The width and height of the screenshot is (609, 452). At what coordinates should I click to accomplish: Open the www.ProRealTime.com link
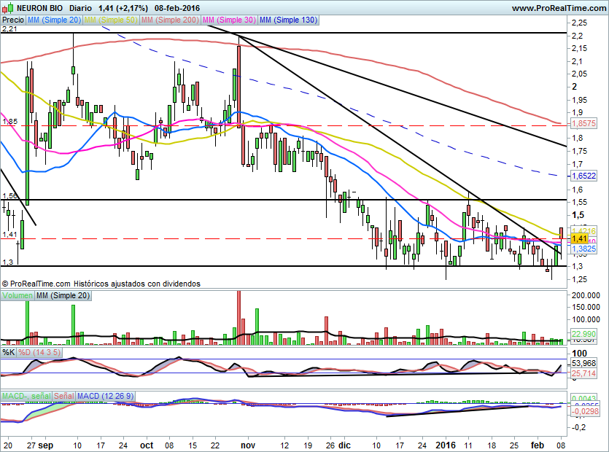557,8
